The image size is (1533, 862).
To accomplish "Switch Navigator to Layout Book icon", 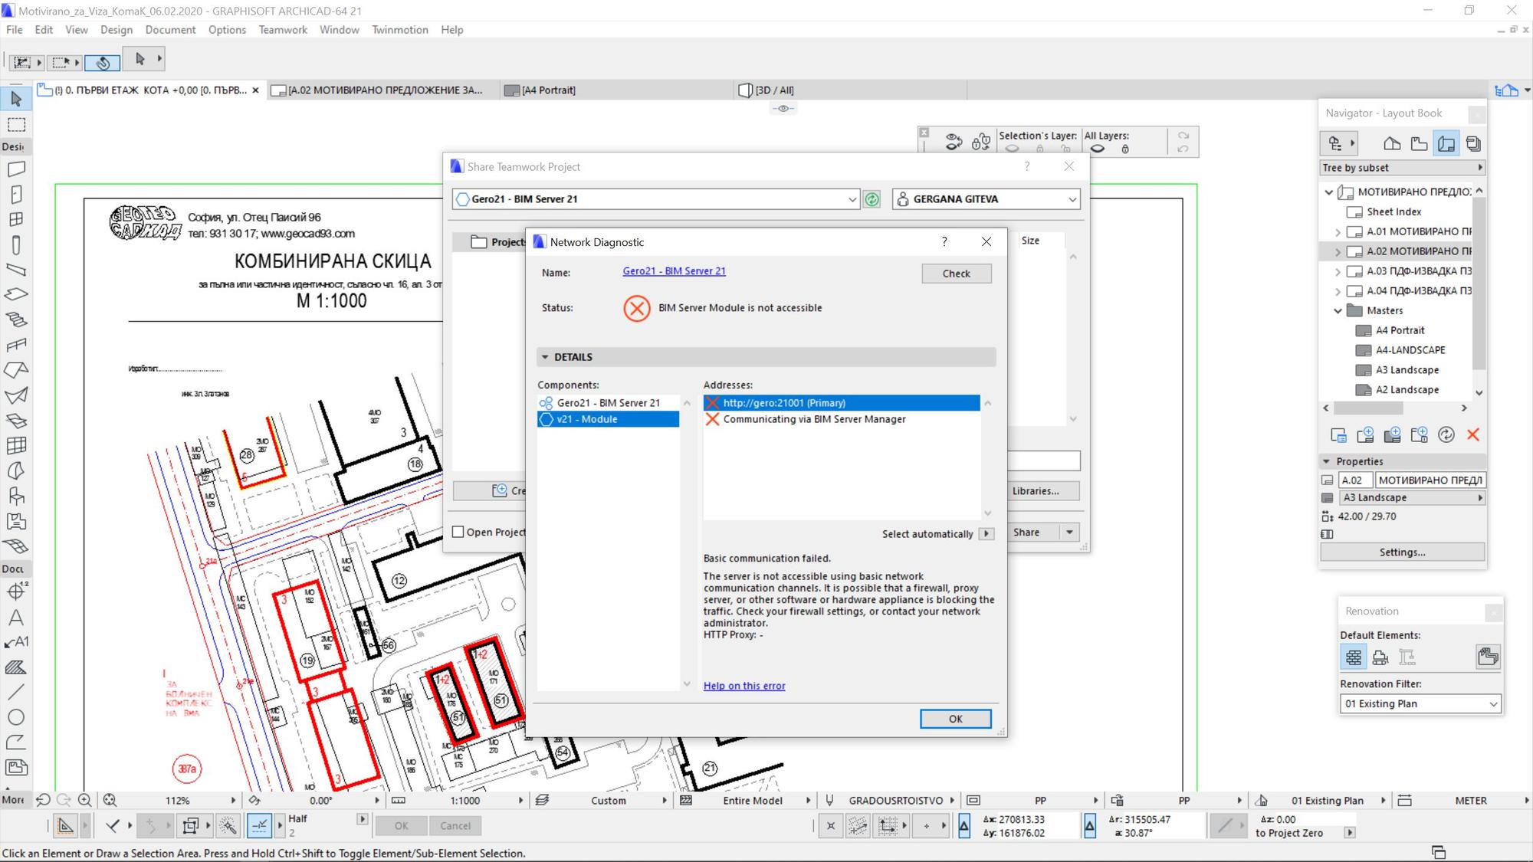I will coord(1446,143).
